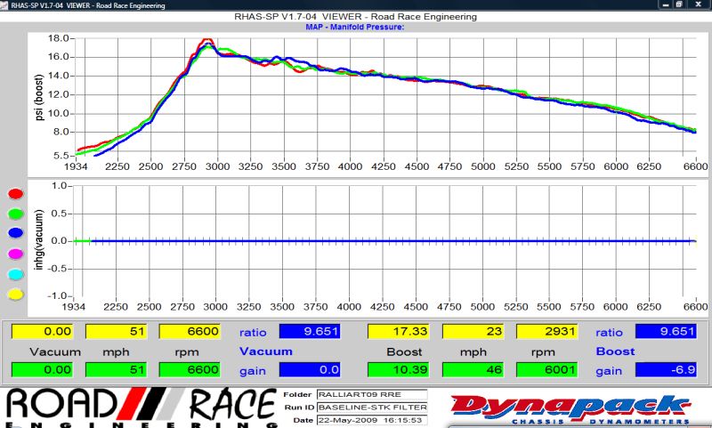Click the yellow Boost value 17.33

[x=399, y=332]
